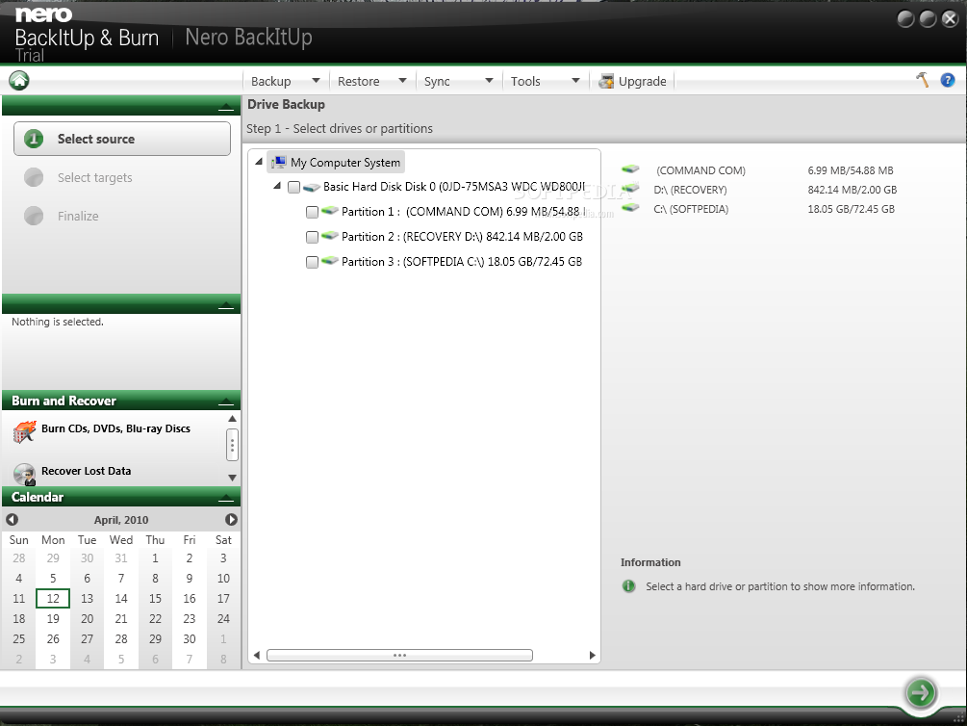Image resolution: width=967 pixels, height=726 pixels.
Task: Click the Partition 1 drive icon
Action: (x=330, y=211)
